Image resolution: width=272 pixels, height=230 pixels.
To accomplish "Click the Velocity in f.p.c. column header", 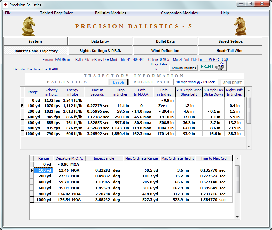I will (51, 92).
